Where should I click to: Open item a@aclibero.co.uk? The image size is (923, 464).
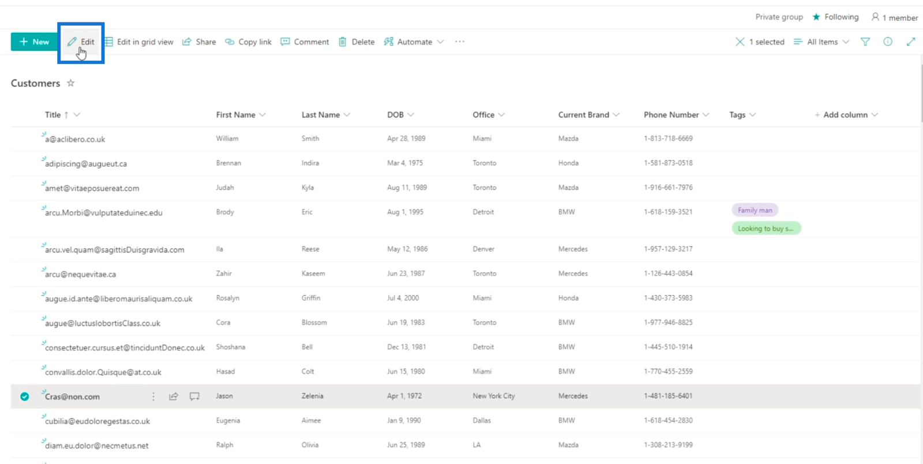click(x=75, y=139)
